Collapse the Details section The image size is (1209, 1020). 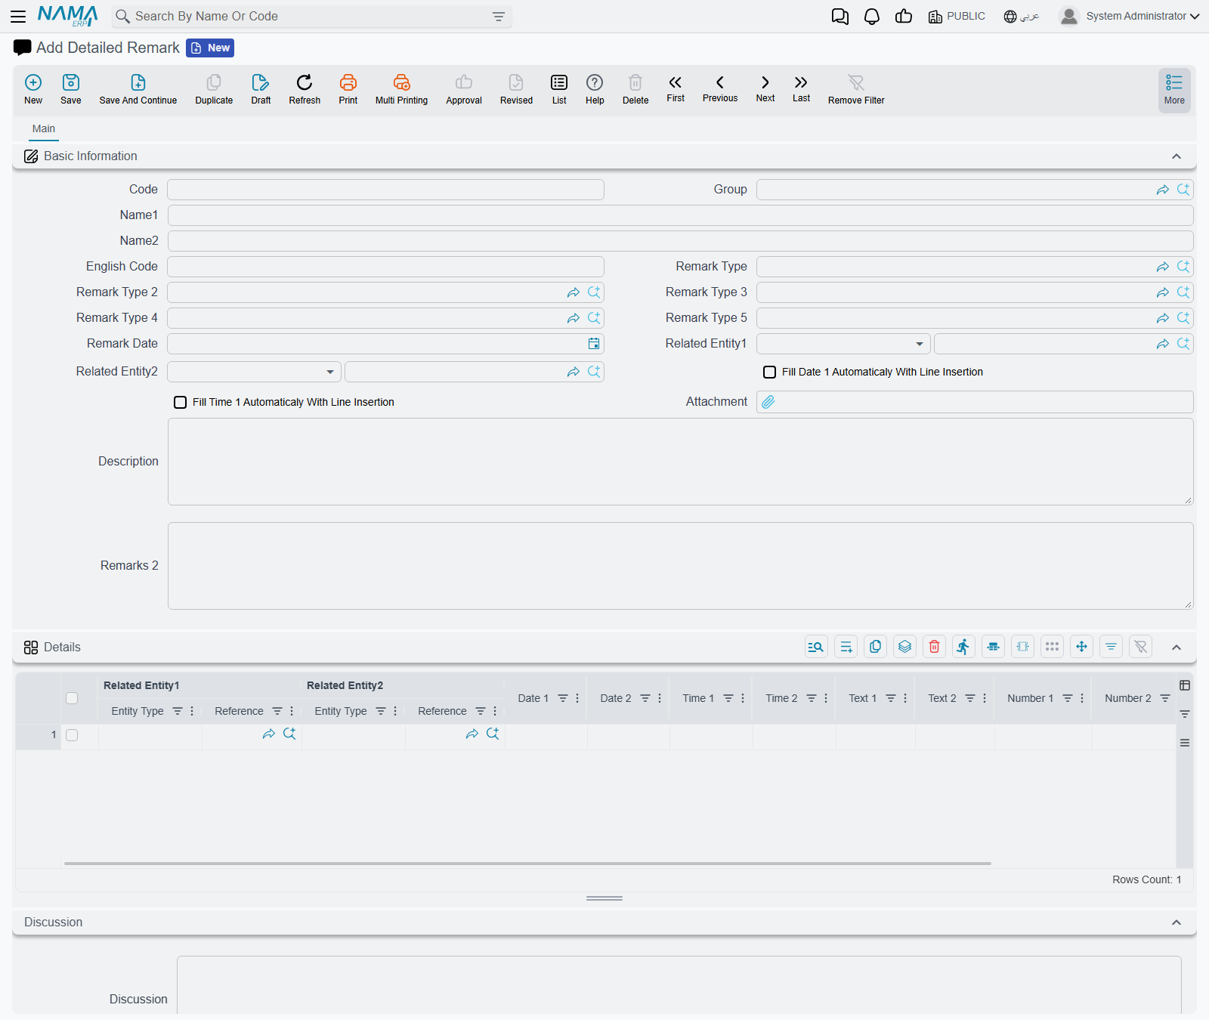[1177, 648]
